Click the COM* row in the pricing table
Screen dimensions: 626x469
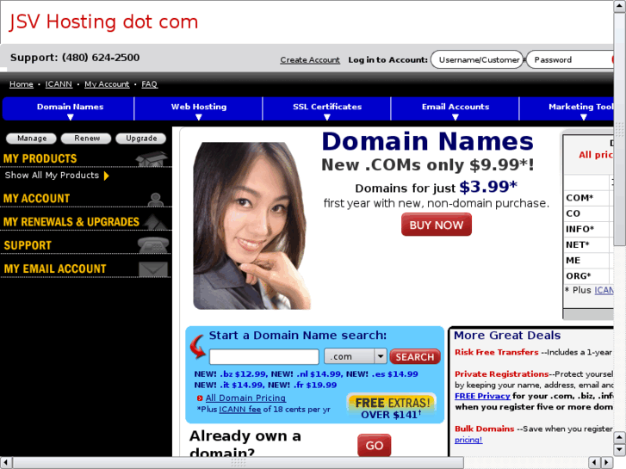(x=589, y=198)
